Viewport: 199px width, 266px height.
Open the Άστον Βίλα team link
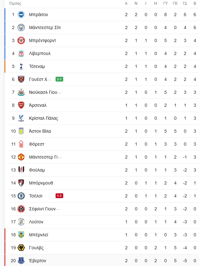pos(40,131)
